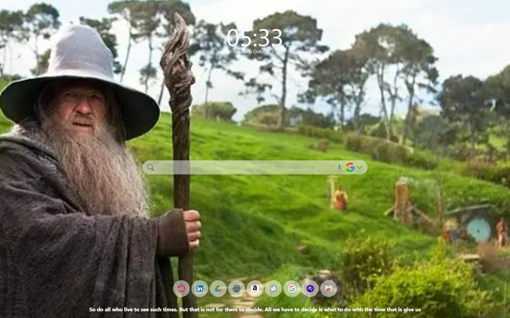This screenshot has width=510, height=318.
Task: Open the LinkedIn shortcut
Action: coord(200,289)
